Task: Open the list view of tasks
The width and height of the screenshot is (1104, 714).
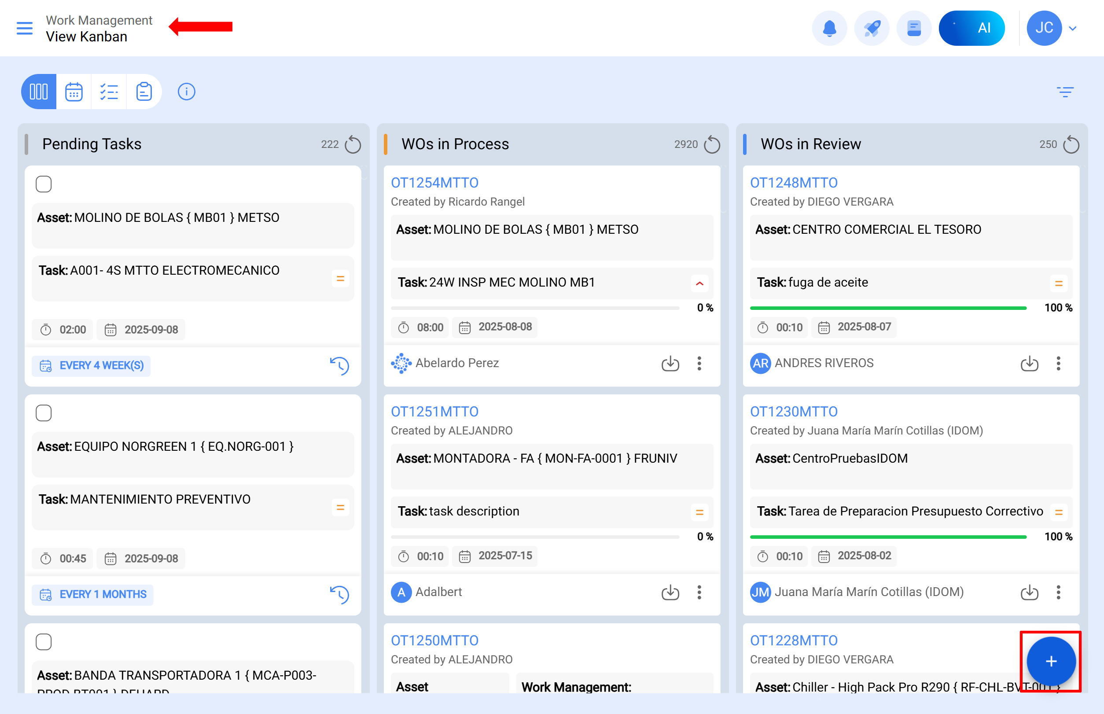Action: tap(108, 91)
